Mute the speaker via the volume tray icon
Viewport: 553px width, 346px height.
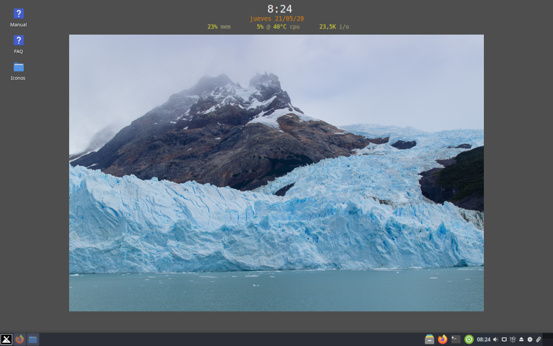click(496, 340)
